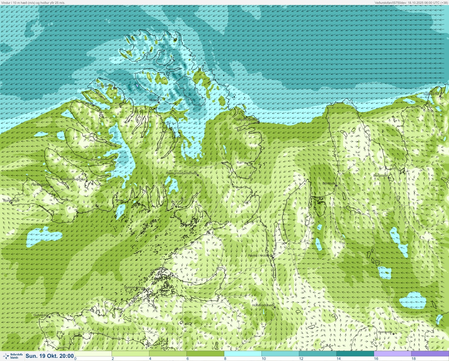Select the Siglufjörður station label
This screenshot has height=361, width=449.
coord(431,94)
